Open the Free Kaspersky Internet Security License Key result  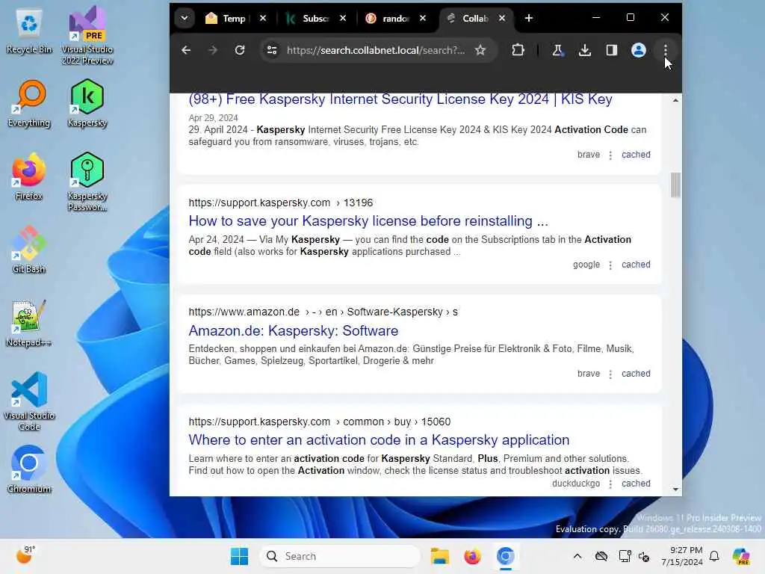[x=400, y=99]
